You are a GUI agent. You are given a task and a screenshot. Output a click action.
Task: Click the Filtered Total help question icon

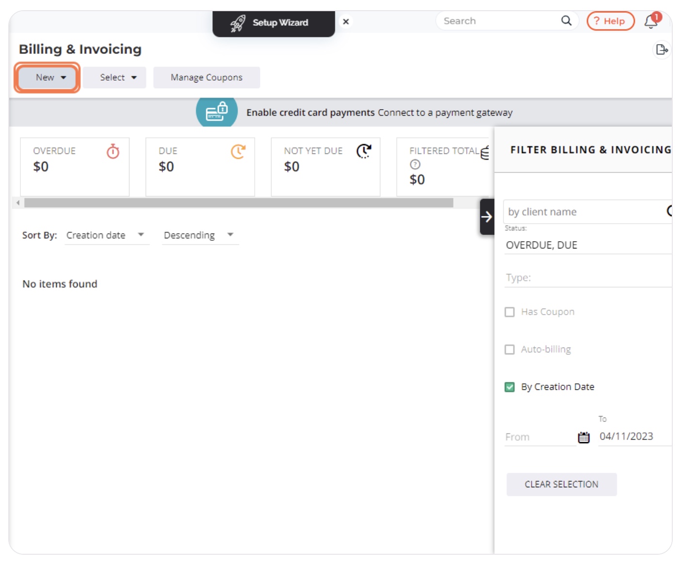coord(415,165)
